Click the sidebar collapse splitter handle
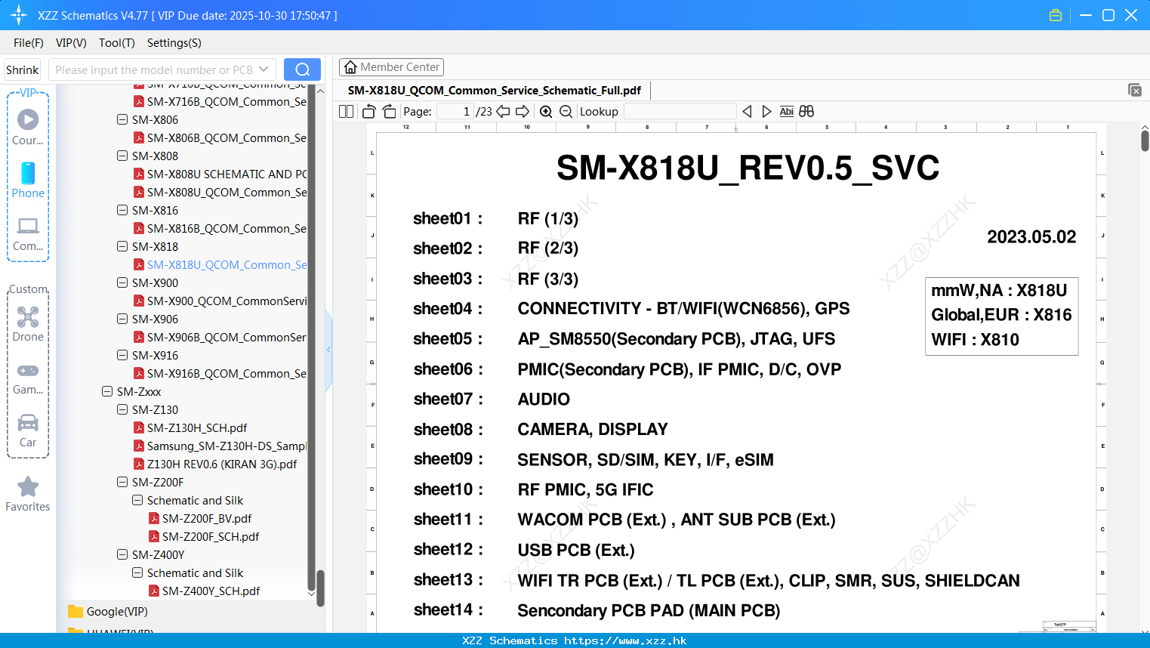This screenshot has width=1150, height=648. 328,350
